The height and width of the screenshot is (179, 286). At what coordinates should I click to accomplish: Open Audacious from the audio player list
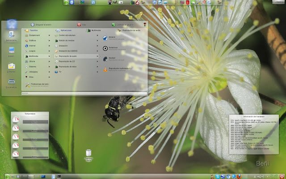coord(112,48)
